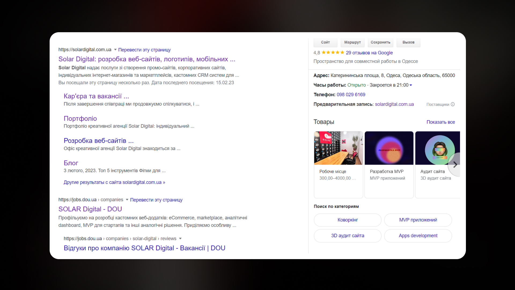Open the Робоче місце product thumbnail
Image resolution: width=515 pixels, height=290 pixels.
click(339, 148)
